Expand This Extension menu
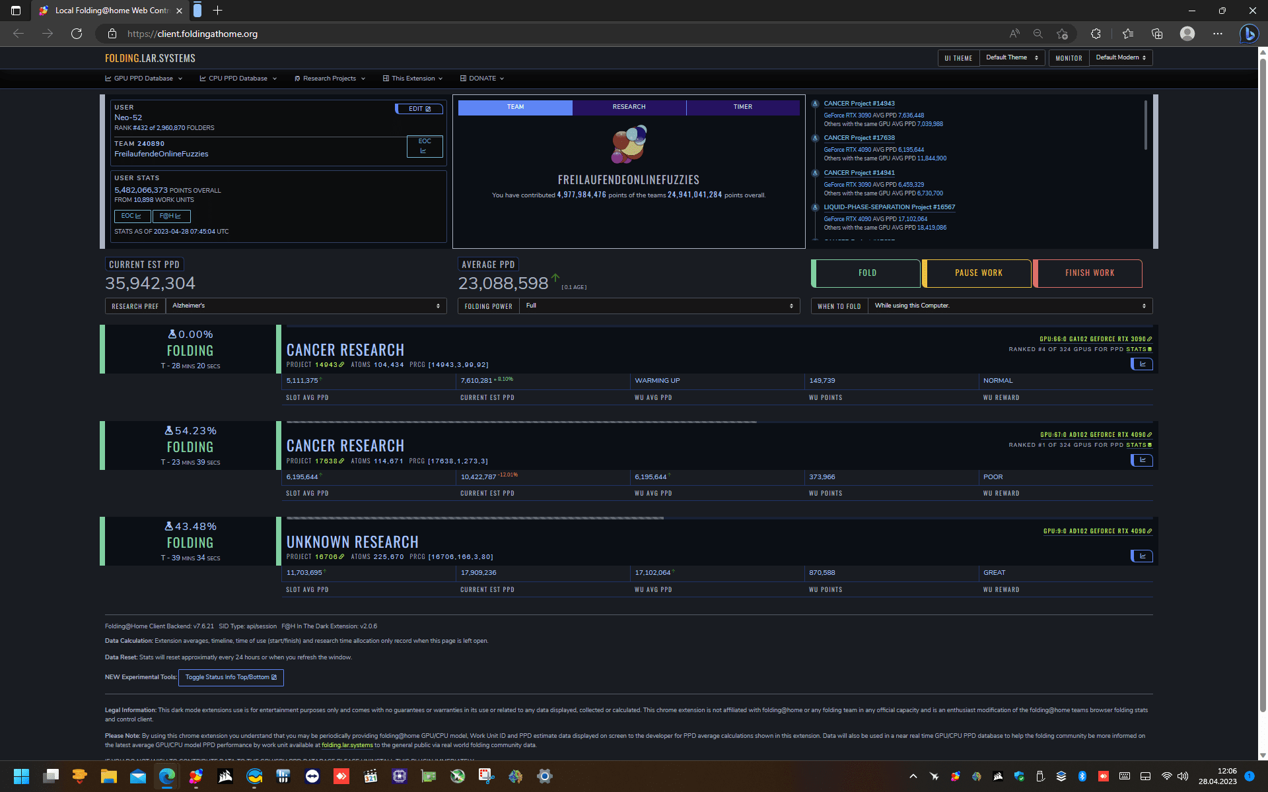 coord(413,79)
